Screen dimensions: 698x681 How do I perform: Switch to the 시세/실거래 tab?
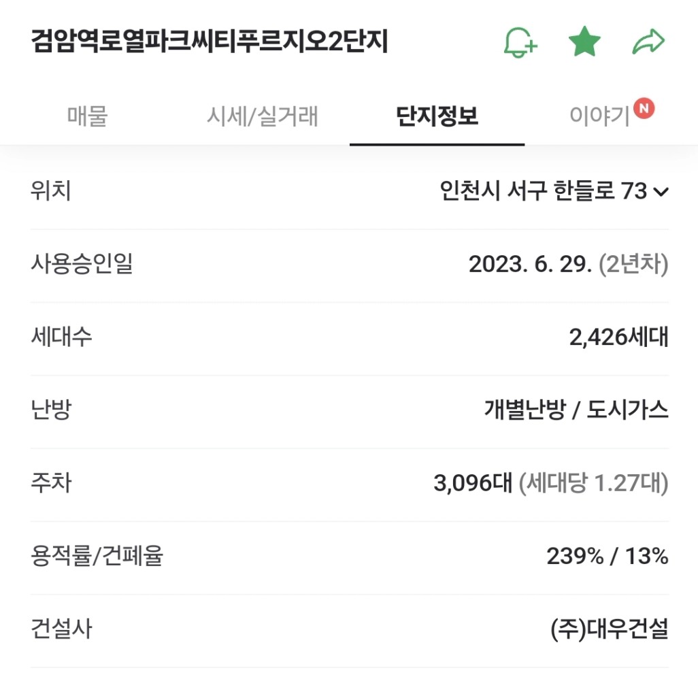262,116
